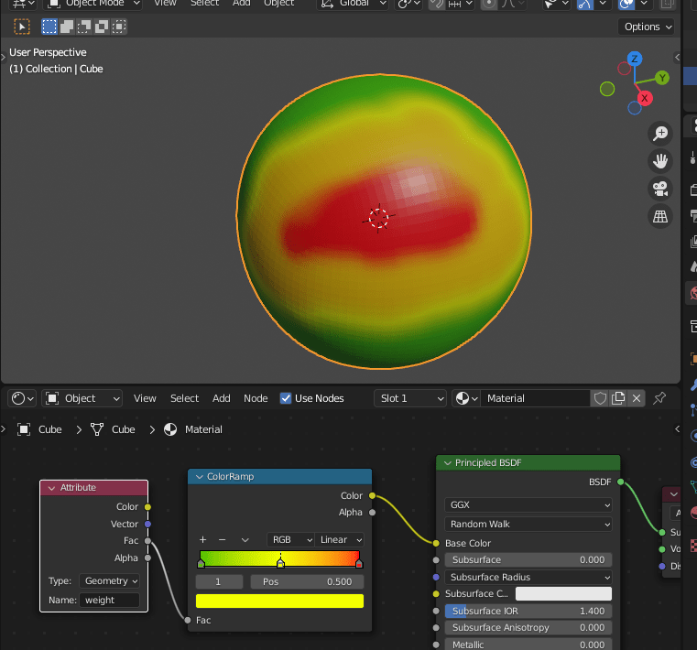Screen dimensions: 697x650
Task: Unlink the material with the X icon
Action: (x=637, y=398)
